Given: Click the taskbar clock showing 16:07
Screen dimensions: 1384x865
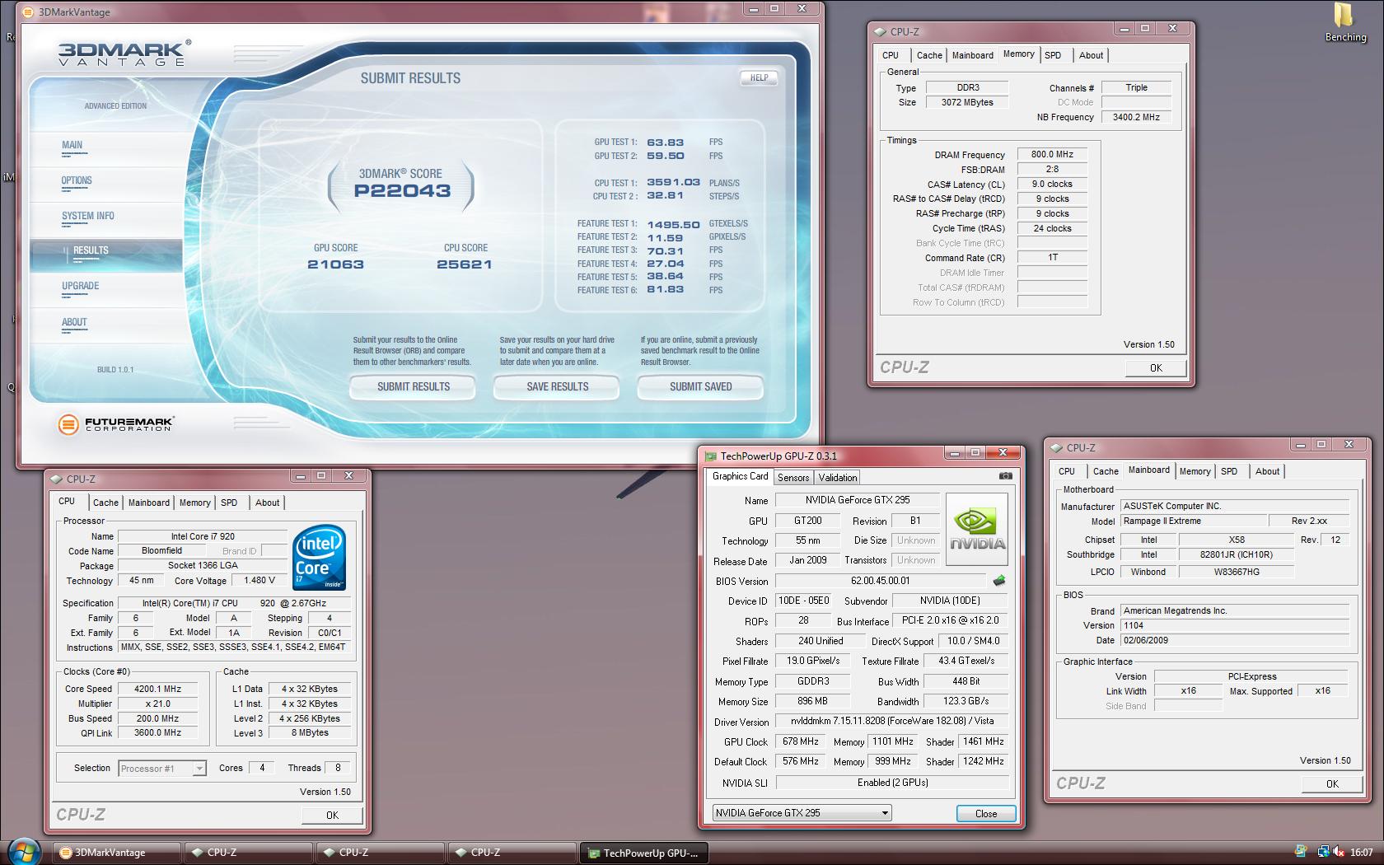Looking at the screenshot, I should point(1362,853).
